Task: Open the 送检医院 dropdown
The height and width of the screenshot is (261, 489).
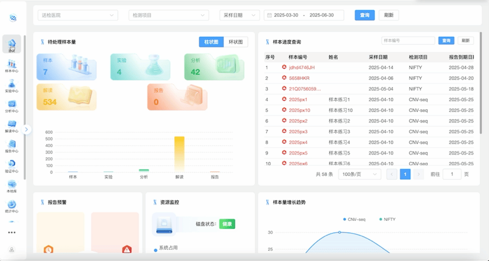Action: [77, 15]
